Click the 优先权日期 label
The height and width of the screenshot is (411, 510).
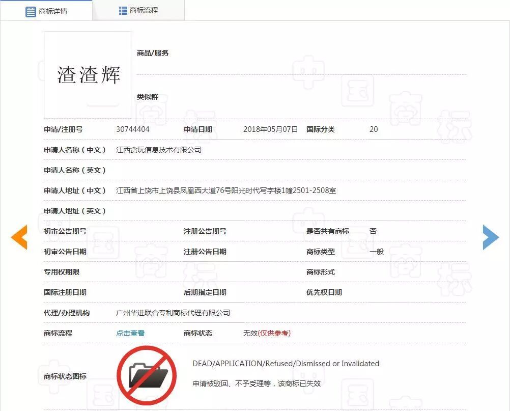(324, 292)
